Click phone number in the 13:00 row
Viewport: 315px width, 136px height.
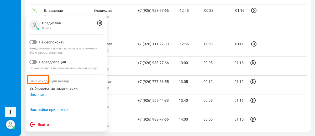click(153, 63)
